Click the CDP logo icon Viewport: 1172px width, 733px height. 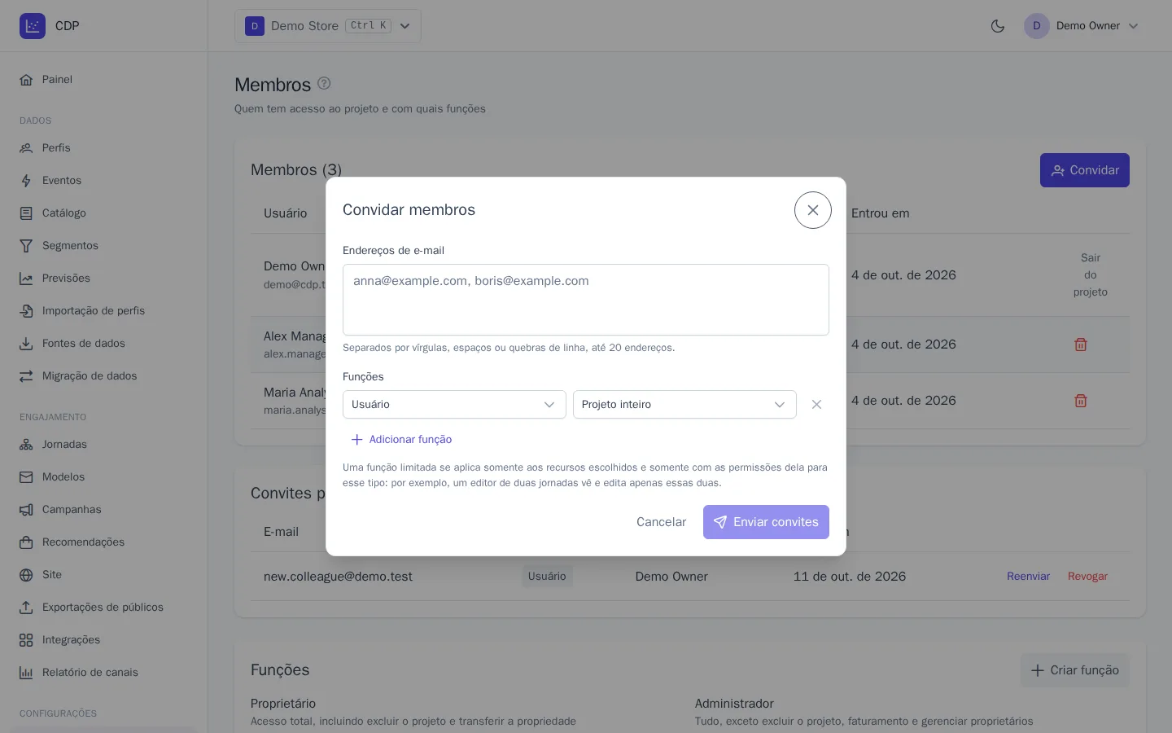[33, 26]
